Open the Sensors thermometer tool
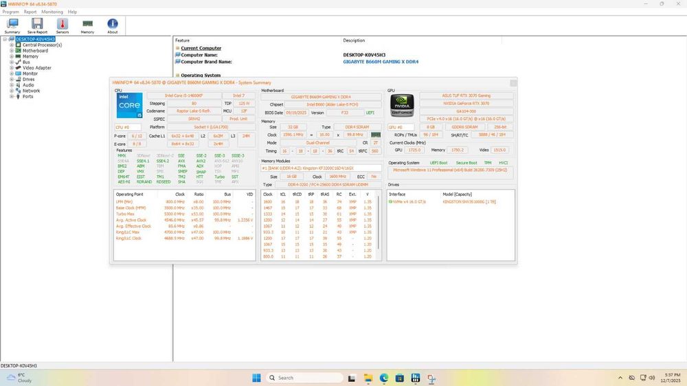687x386 pixels. pos(63,26)
